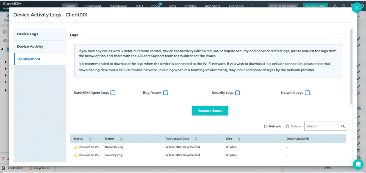Image resolution: width=366 pixels, height=173 pixels.
Task: Click the Delete trash icon
Action: point(288,126)
